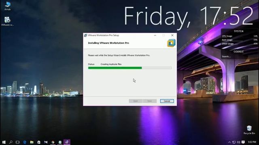Click the 'VMware Workstation Pro Setup' window title
259x145 pixels.
pos(103,35)
